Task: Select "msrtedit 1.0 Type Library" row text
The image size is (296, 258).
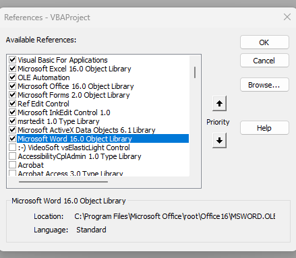Action: click(59, 121)
